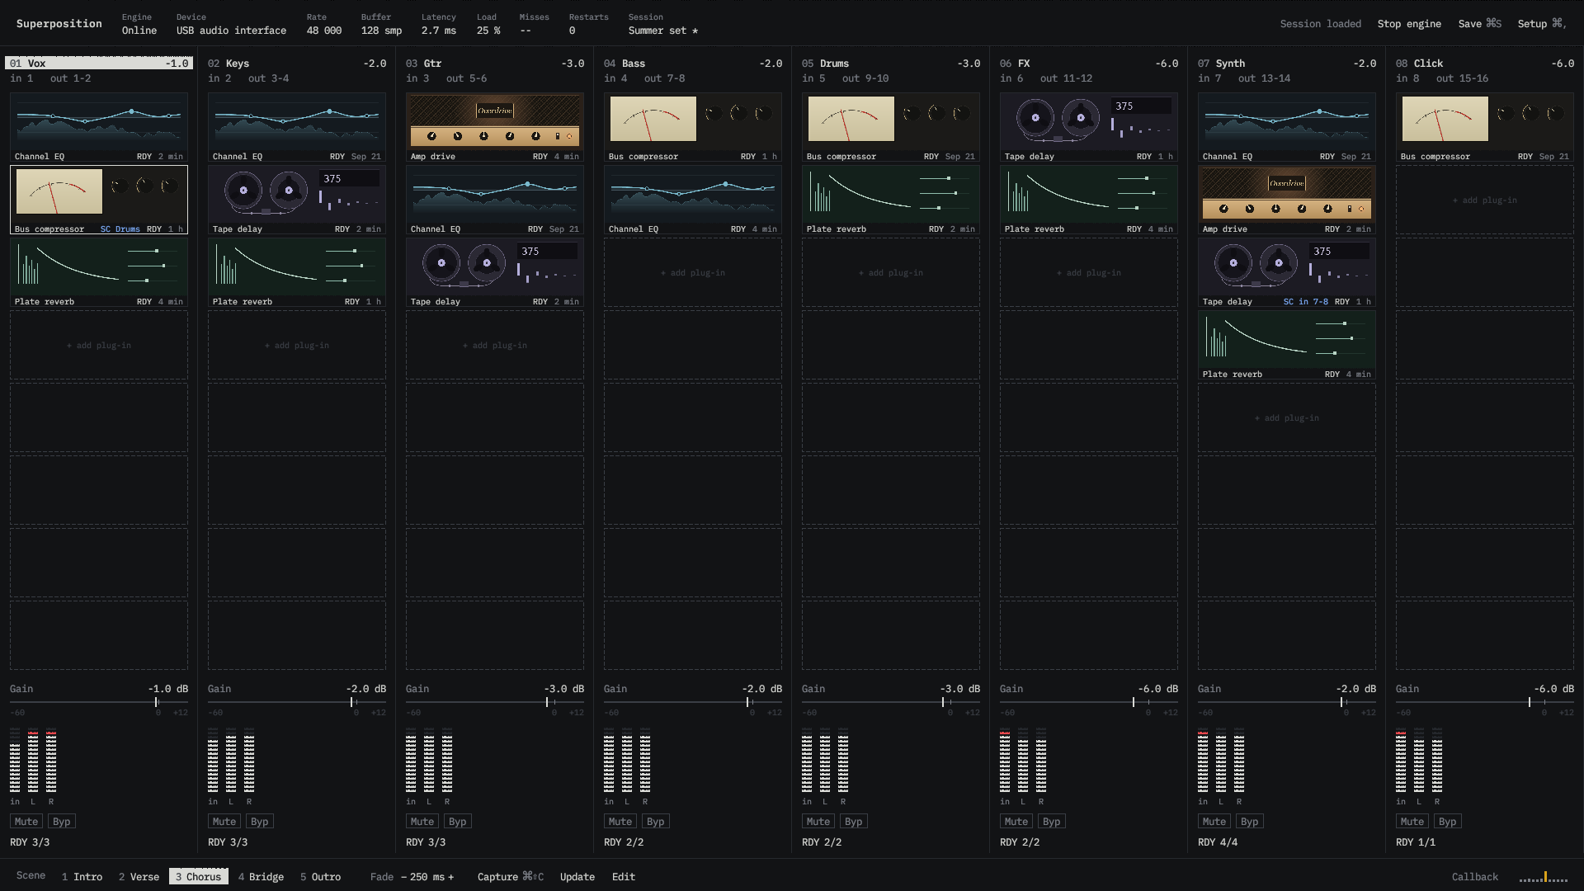Adjust the Bass gain slider
This screenshot has width=1584, height=891.
coord(693,702)
